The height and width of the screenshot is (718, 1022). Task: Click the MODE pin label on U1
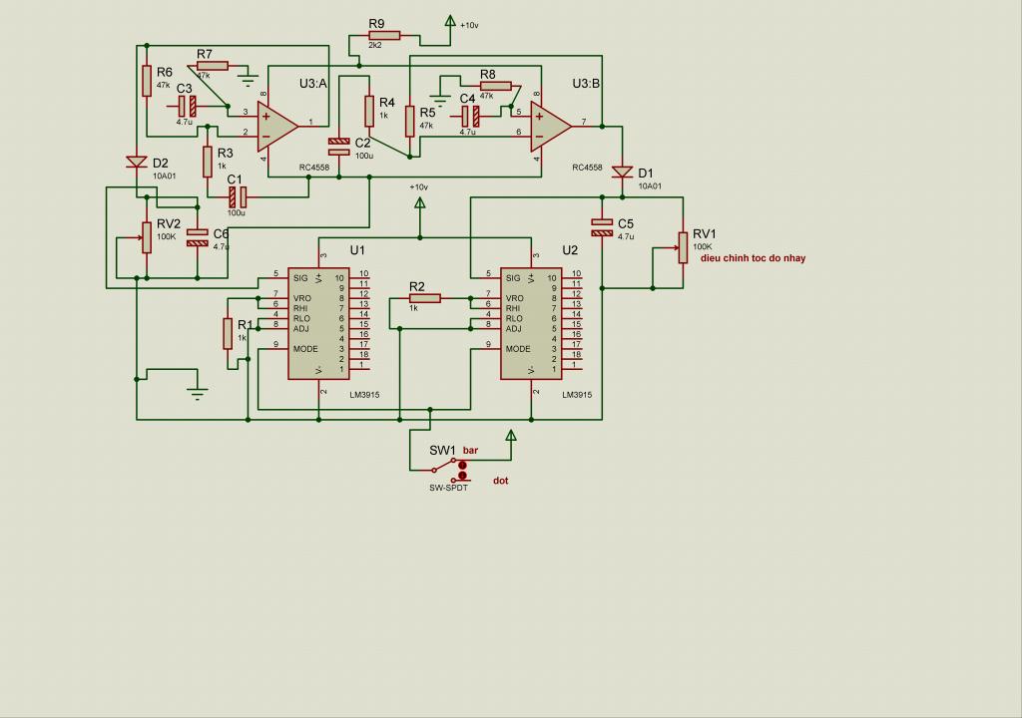tap(305, 349)
